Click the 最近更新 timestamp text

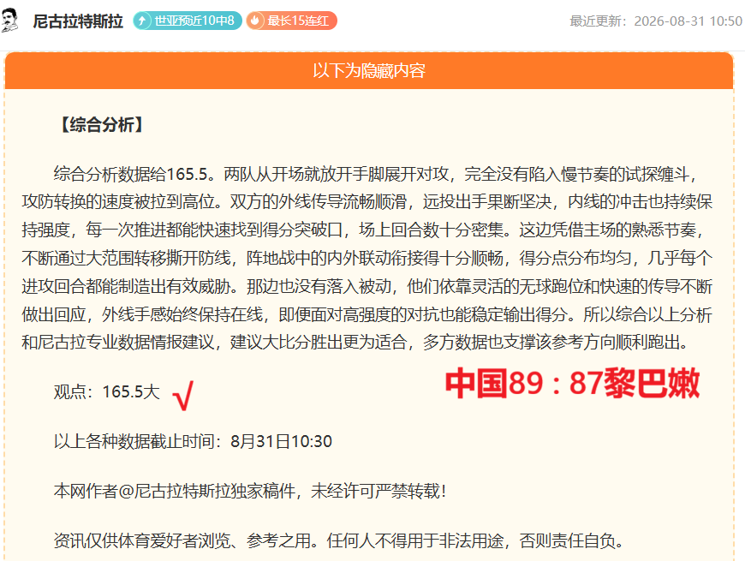[x=656, y=21]
